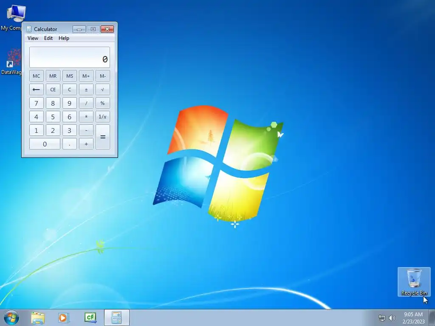Screen dimensions: 435x326
Task: Click the backspace arrow button
Action: pos(37,90)
